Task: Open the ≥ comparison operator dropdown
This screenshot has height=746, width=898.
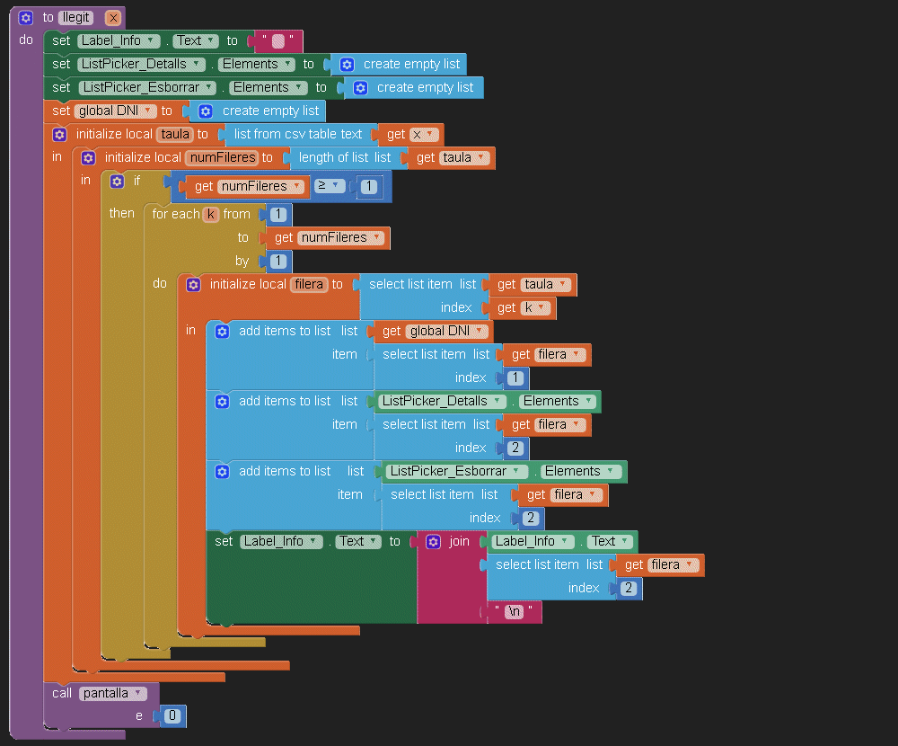Action: pos(329,185)
